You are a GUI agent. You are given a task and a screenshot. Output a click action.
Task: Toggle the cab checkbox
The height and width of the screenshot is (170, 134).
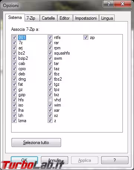click(x=14, y=63)
